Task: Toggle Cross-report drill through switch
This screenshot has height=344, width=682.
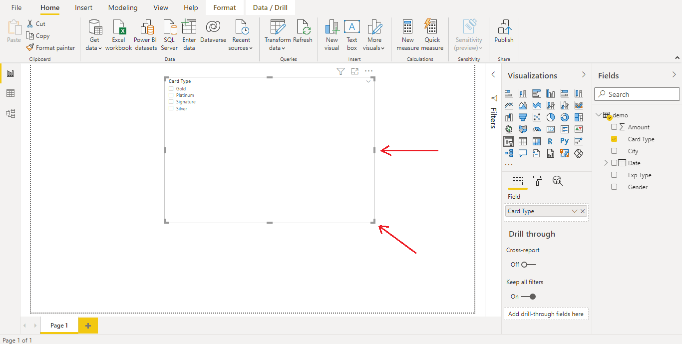Action: pyautogui.click(x=528, y=265)
